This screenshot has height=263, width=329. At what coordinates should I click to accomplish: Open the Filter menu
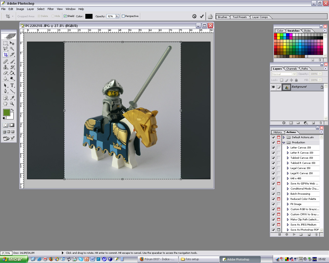click(51, 9)
